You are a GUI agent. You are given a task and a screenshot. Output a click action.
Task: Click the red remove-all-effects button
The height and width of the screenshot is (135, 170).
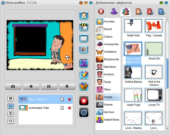point(84,101)
